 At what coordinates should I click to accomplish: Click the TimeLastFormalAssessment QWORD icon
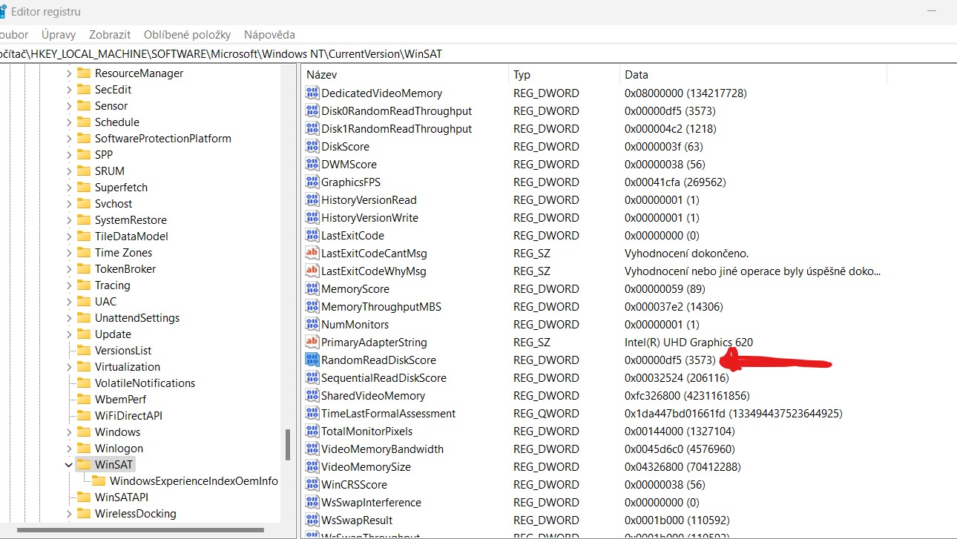point(312,413)
